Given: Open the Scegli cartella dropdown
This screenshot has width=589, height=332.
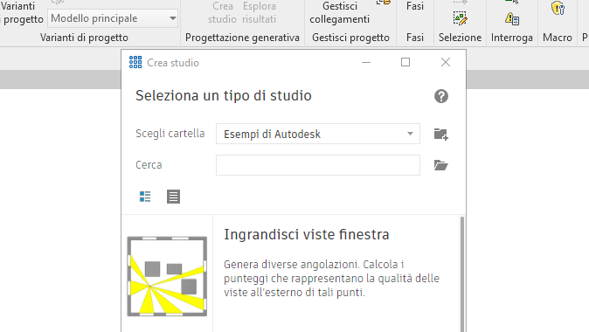Looking at the screenshot, I should coord(318,134).
